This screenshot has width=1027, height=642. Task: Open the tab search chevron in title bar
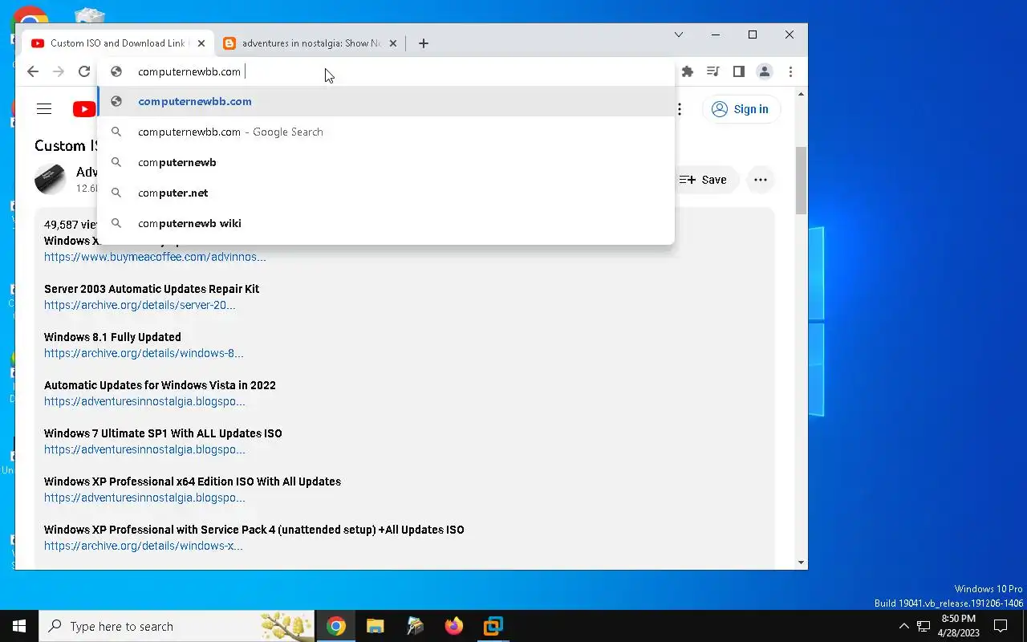click(679, 35)
